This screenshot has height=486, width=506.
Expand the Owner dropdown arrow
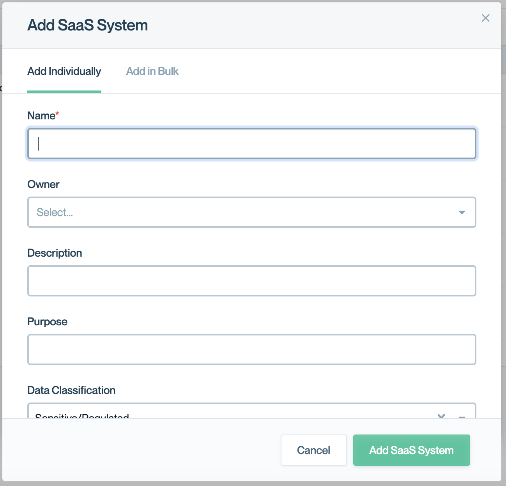(462, 213)
